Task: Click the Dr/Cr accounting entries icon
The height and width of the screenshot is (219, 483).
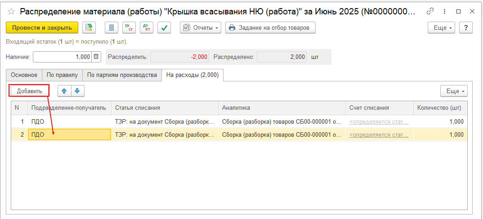Action: point(129,28)
